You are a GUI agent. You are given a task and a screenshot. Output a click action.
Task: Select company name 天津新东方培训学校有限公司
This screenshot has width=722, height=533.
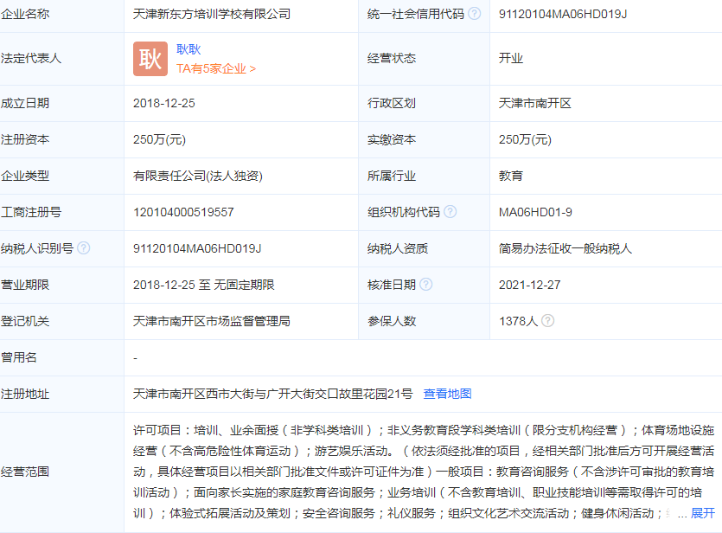pyautogui.click(x=212, y=14)
